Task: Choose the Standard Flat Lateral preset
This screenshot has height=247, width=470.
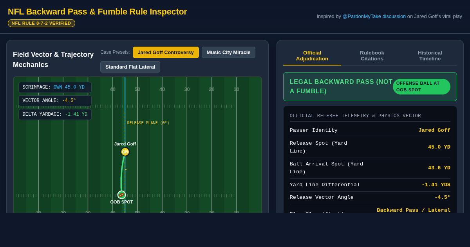Action: 130,67
